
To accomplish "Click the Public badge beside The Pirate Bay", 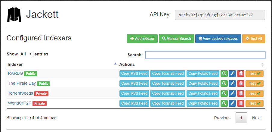I will pos(44,83).
